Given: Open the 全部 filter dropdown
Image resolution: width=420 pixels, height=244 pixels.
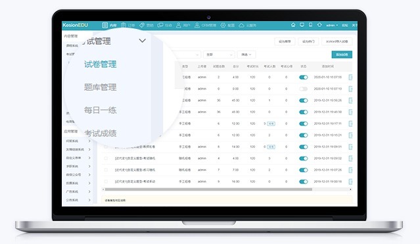Looking at the screenshot, I should pos(219,55).
